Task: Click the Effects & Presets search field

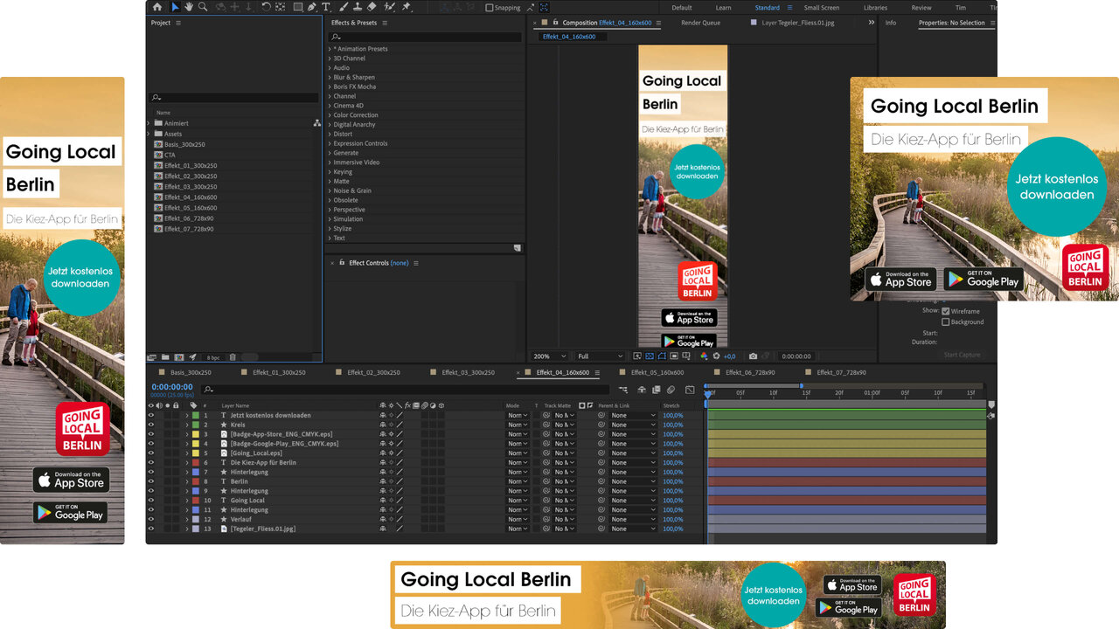Action: pyautogui.click(x=425, y=37)
